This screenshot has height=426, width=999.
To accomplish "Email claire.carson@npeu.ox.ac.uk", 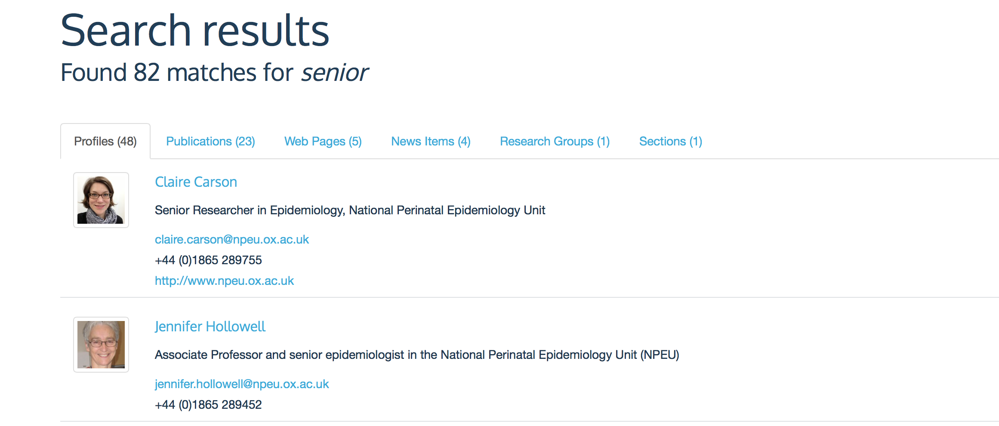I will pos(232,240).
